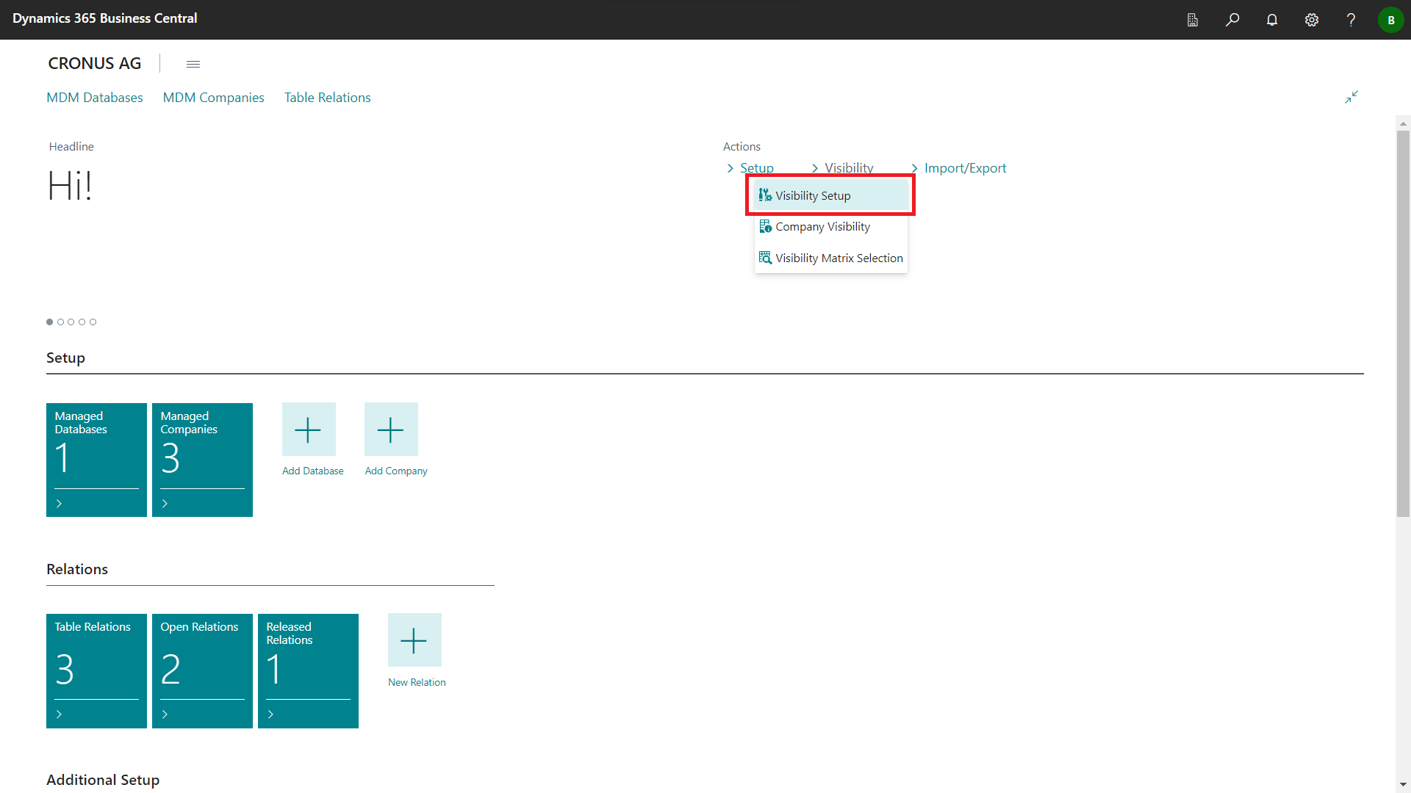Click the Additional Setup section heading
1411x793 pixels.
tap(103, 780)
